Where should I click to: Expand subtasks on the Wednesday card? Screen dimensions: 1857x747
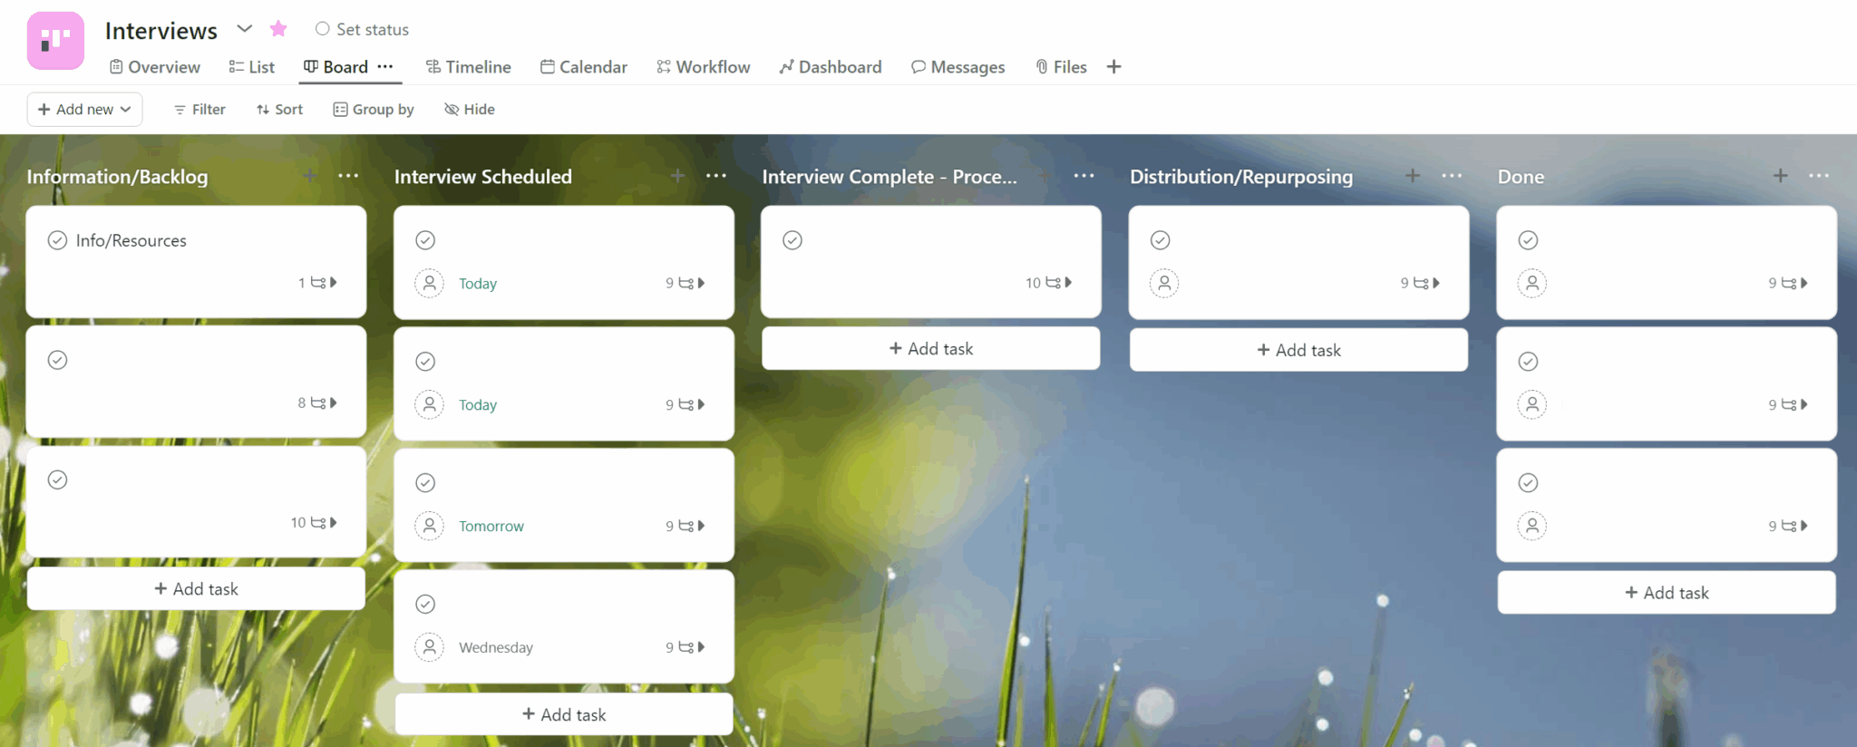click(x=685, y=647)
